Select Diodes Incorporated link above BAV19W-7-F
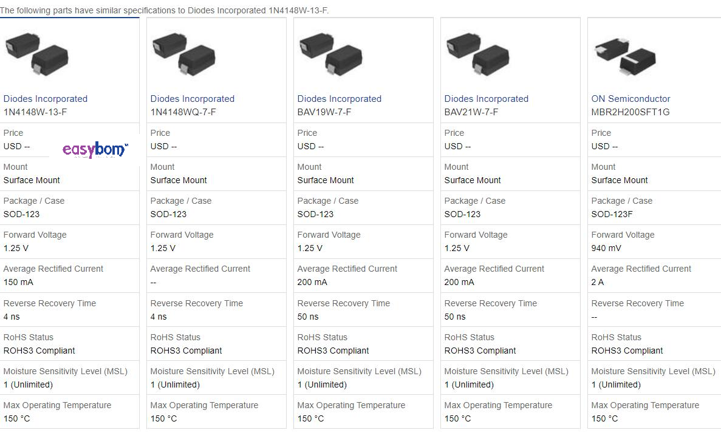Screen dimensions: 721x433 pos(339,98)
